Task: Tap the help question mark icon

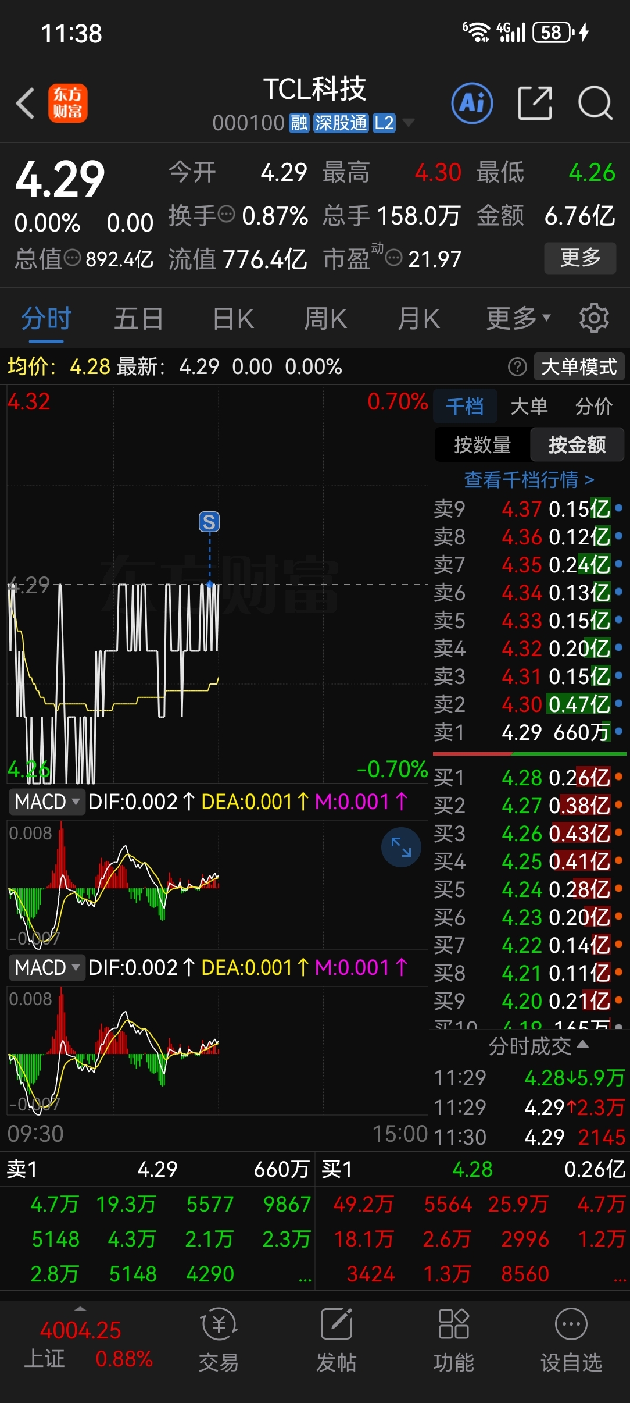Action: (517, 367)
